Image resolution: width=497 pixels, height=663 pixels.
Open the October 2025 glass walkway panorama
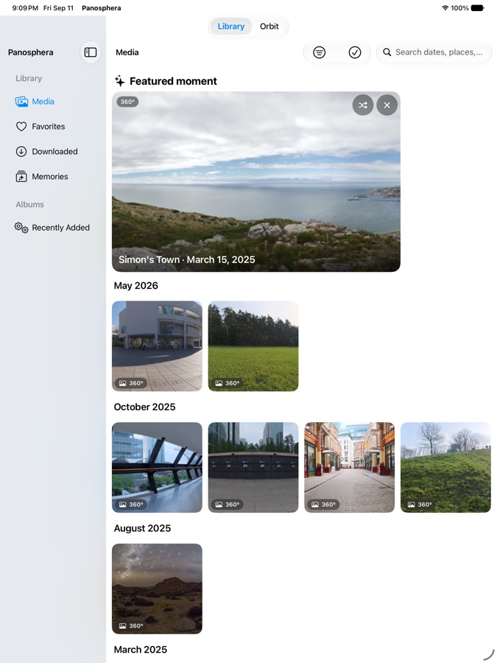tap(158, 467)
